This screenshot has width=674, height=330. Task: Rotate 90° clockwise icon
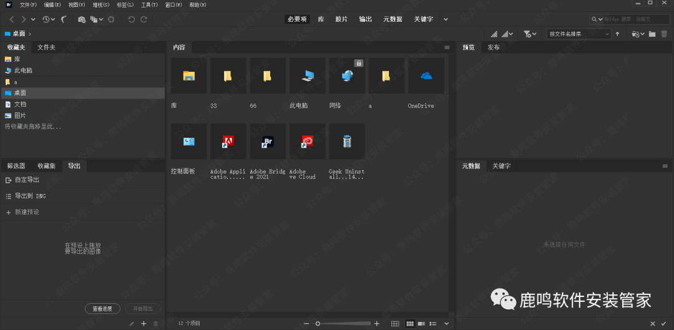coord(144,19)
